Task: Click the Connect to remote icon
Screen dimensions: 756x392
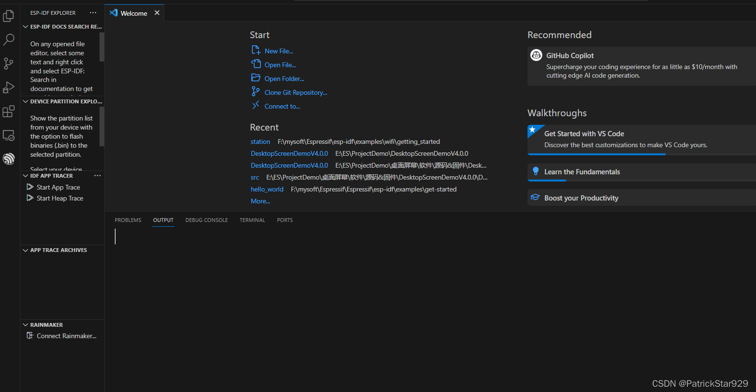Action: click(256, 105)
